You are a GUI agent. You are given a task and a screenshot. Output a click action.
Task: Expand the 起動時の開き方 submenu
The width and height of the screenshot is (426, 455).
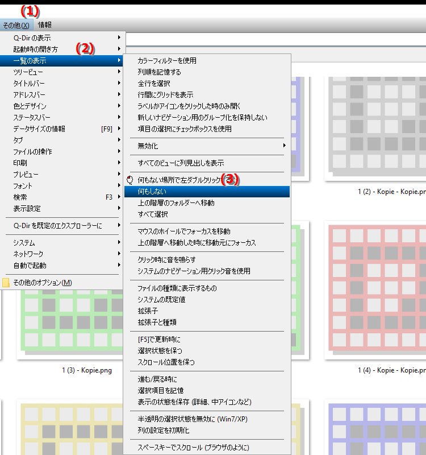click(x=61, y=49)
